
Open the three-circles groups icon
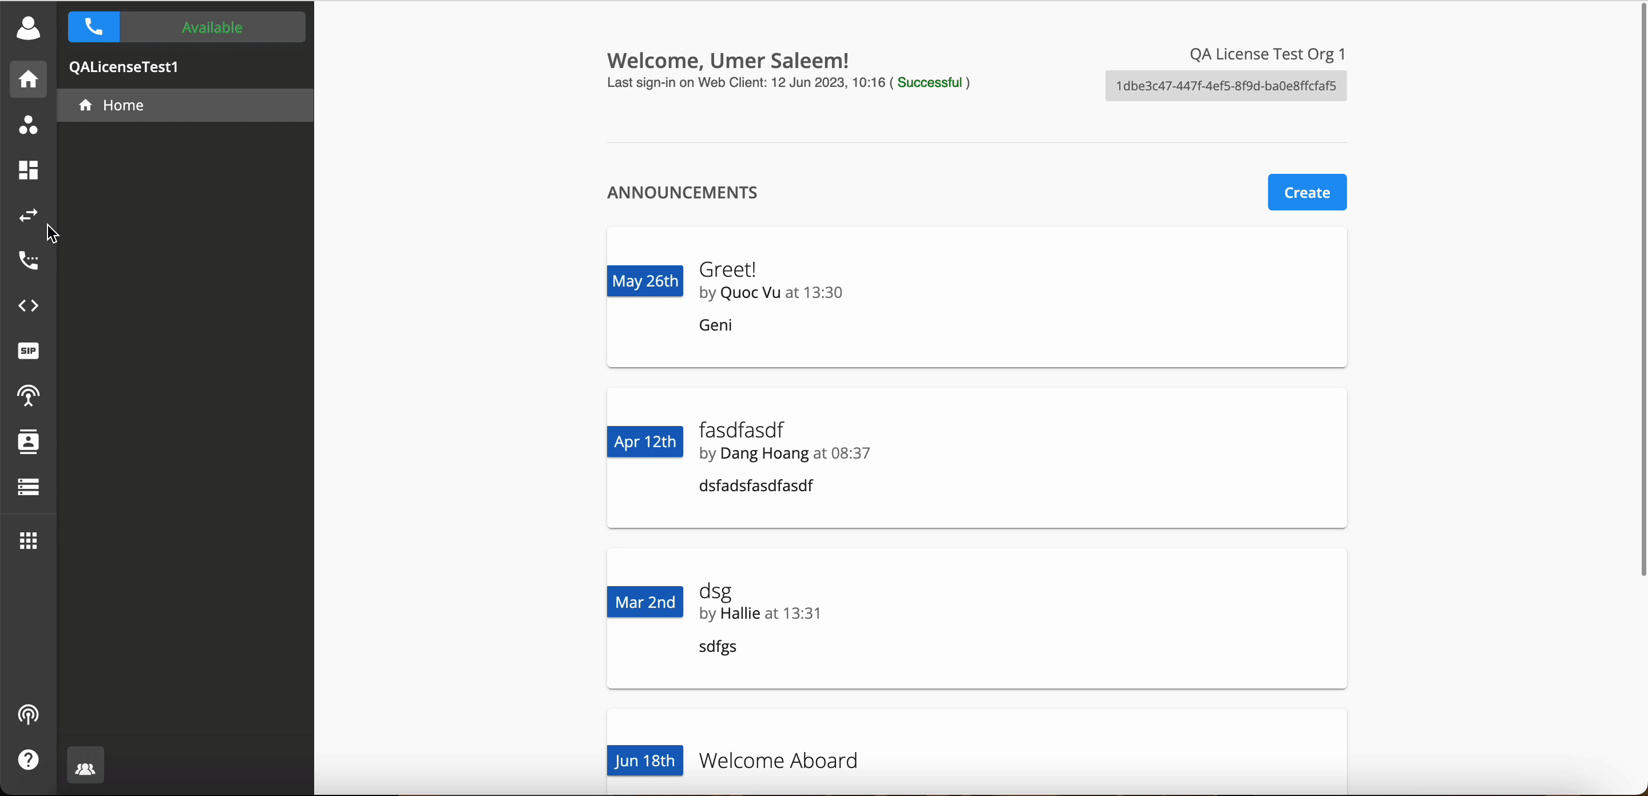click(x=28, y=125)
